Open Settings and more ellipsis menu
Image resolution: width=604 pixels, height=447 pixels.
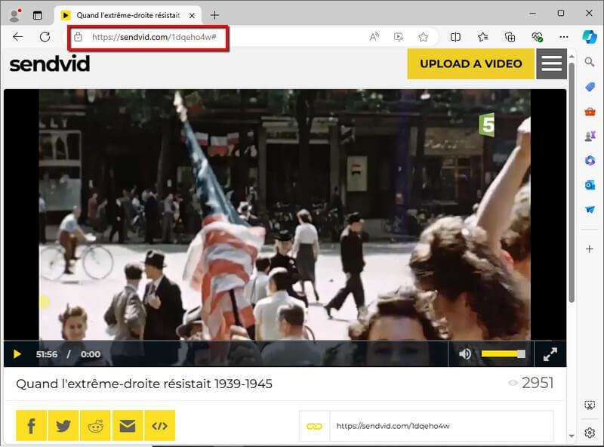point(563,37)
